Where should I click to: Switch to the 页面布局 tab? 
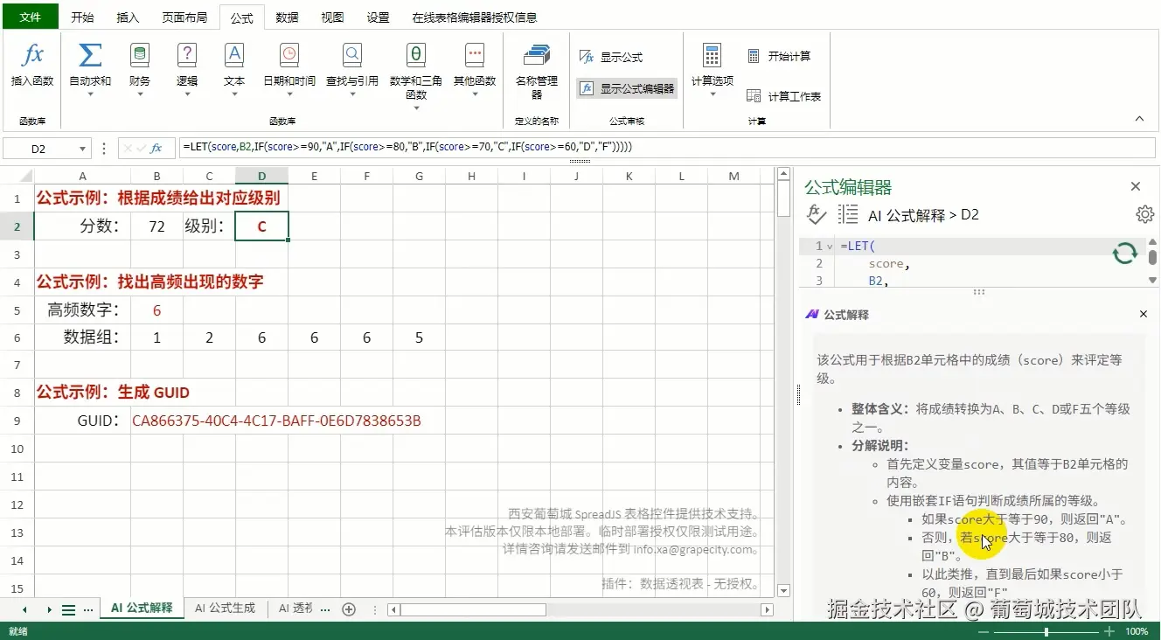tap(184, 17)
